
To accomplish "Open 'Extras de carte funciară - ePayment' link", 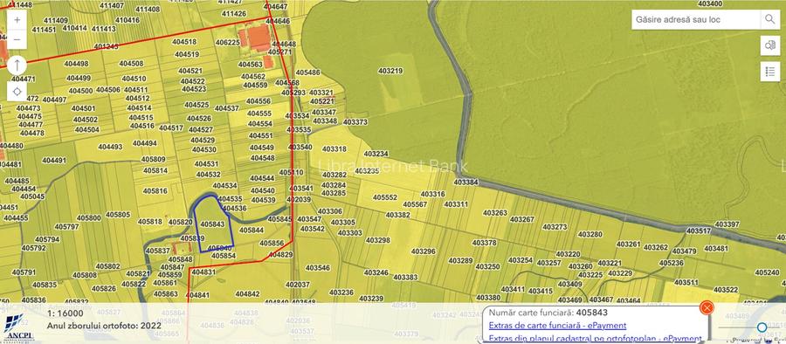I will [557, 326].
